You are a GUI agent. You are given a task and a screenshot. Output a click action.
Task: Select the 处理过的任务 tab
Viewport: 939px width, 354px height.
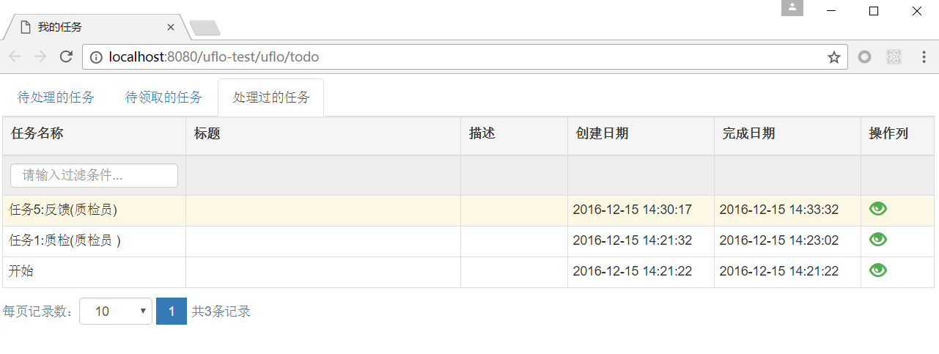(x=271, y=97)
